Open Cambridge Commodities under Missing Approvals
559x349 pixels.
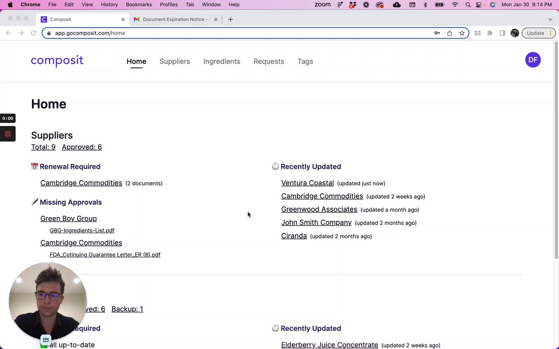81,243
